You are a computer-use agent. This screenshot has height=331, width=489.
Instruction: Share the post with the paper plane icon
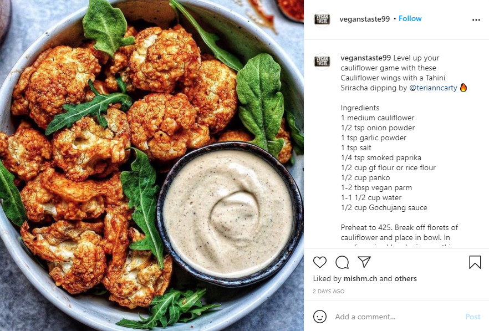(364, 262)
